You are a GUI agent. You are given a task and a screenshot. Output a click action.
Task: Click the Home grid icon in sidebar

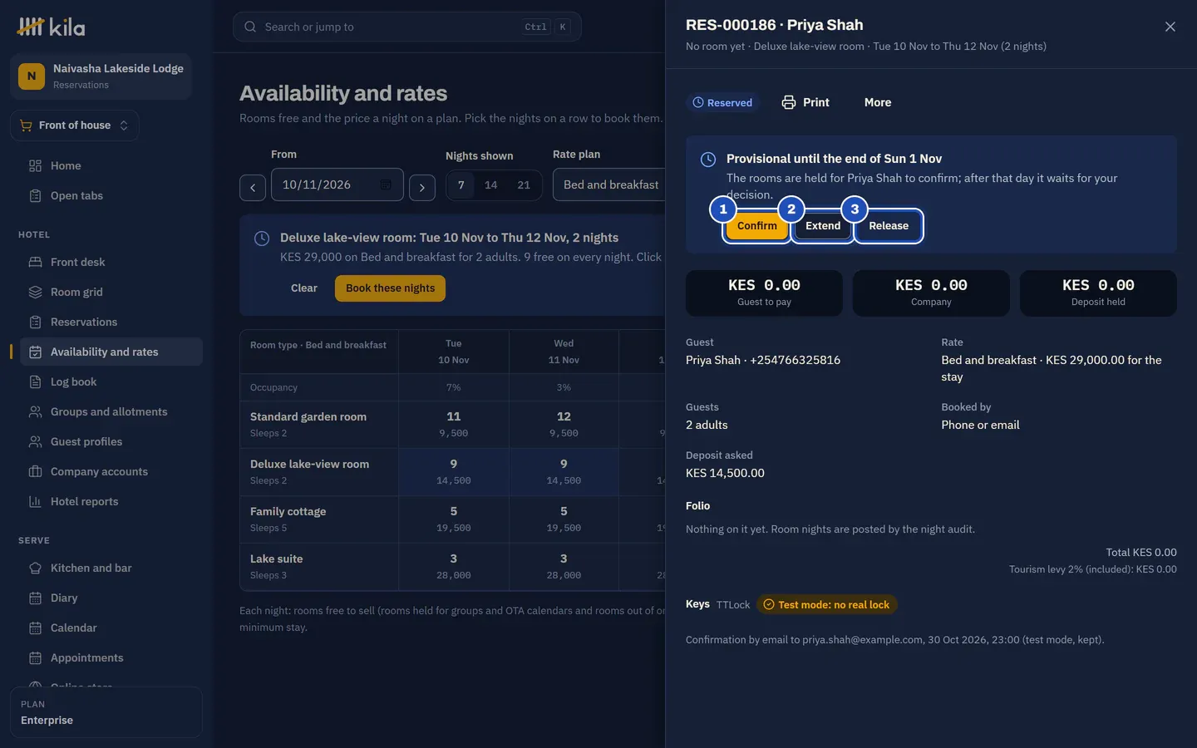[x=35, y=165]
